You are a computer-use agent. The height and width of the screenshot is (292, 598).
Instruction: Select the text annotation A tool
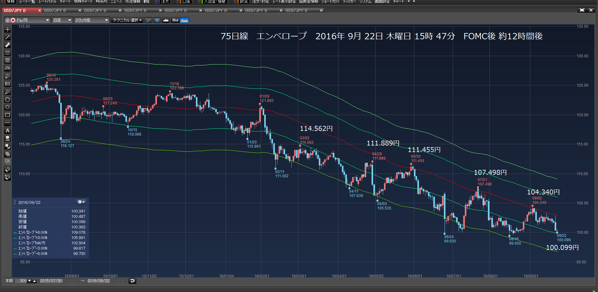pos(7,131)
